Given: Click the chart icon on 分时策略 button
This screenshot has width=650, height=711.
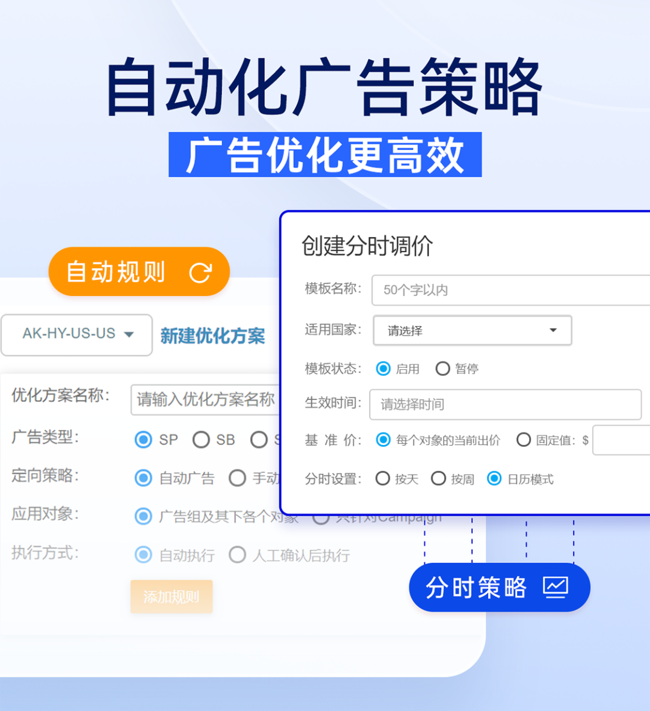Looking at the screenshot, I should (556, 587).
